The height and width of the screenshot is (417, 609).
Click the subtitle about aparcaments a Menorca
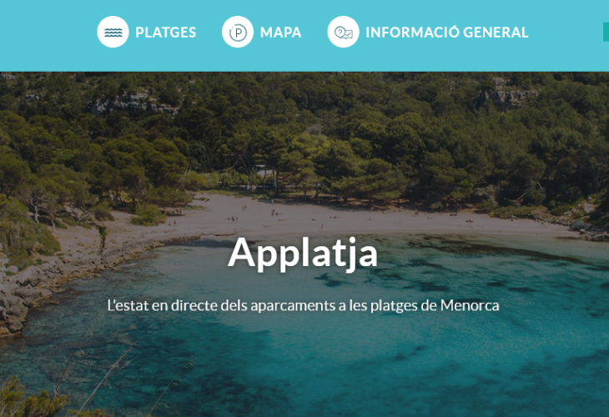tap(304, 305)
